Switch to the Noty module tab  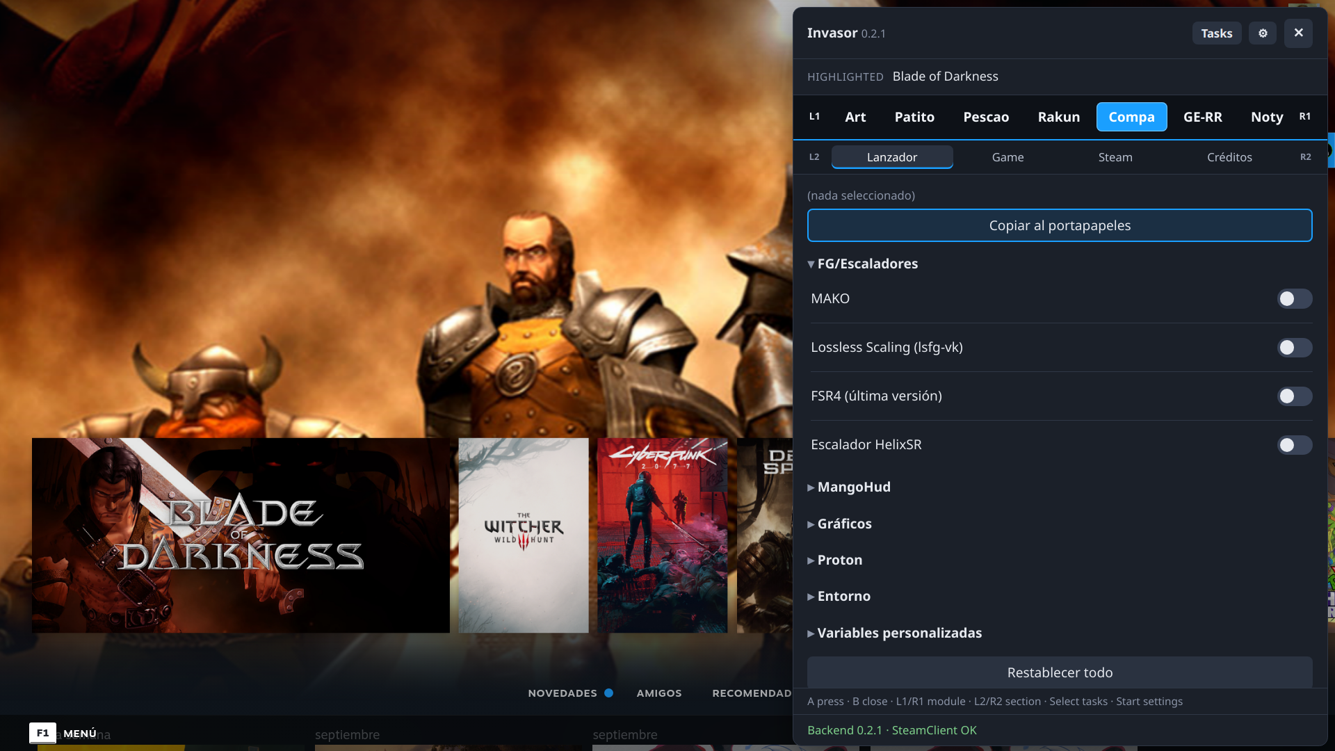[x=1267, y=117]
